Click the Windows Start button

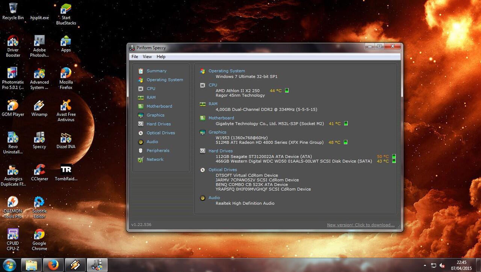(9, 265)
